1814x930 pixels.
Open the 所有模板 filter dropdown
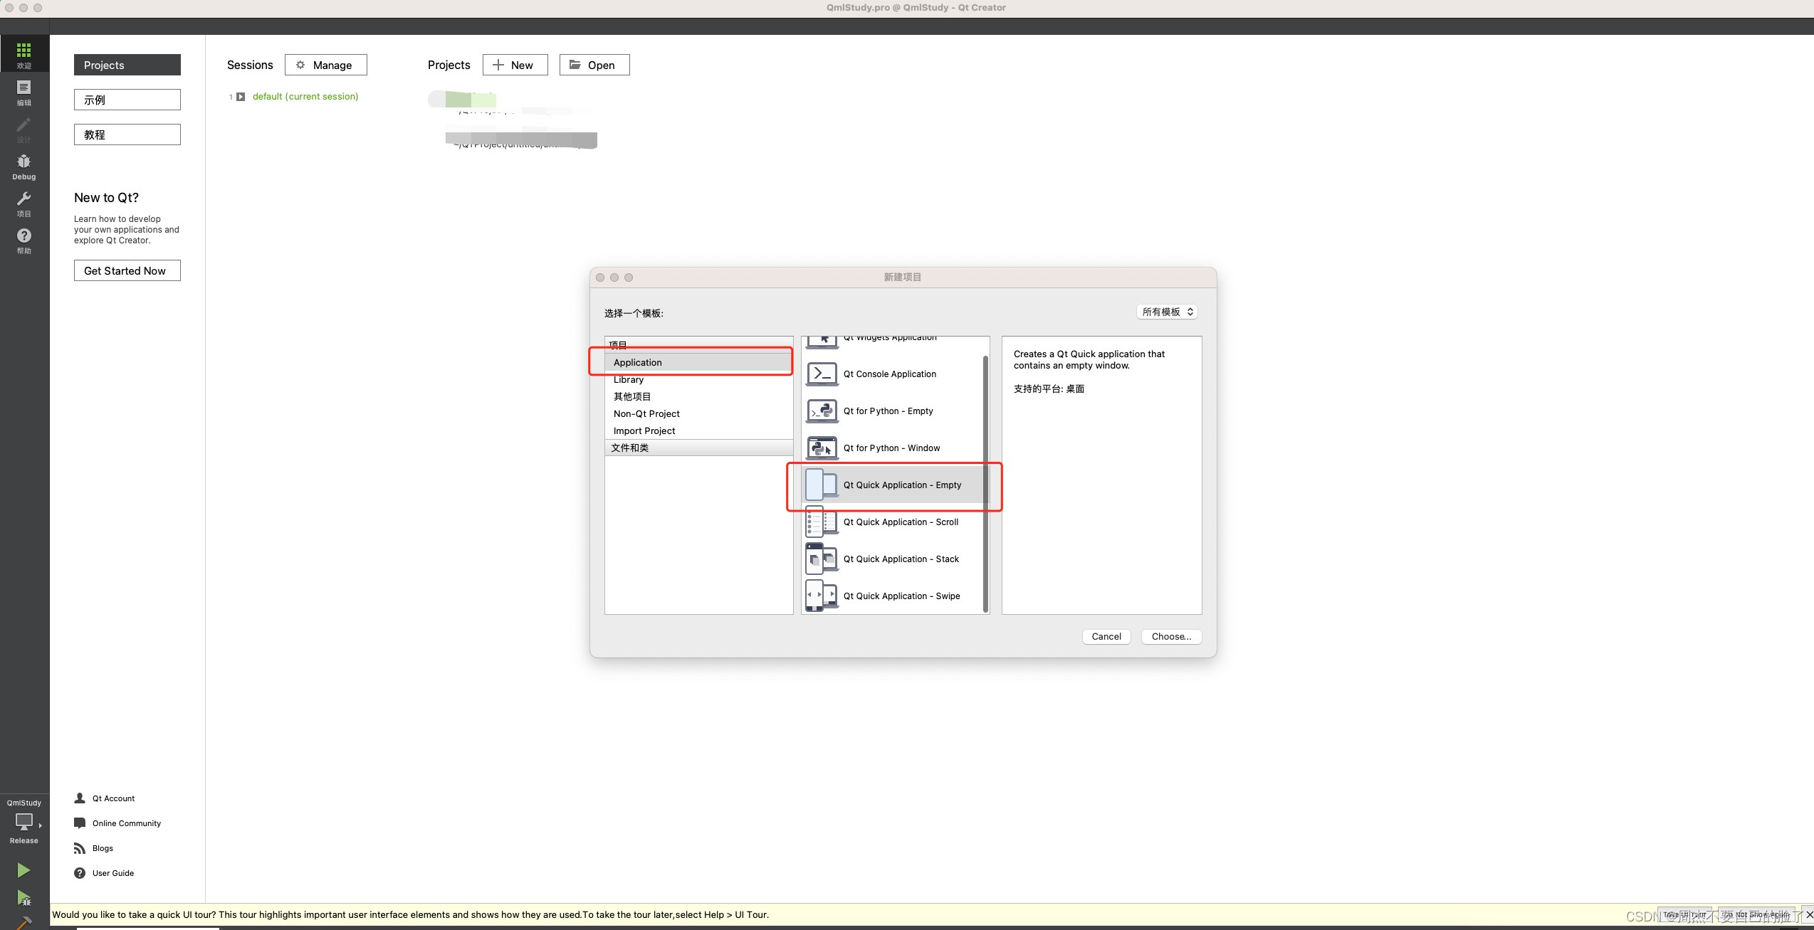point(1167,312)
